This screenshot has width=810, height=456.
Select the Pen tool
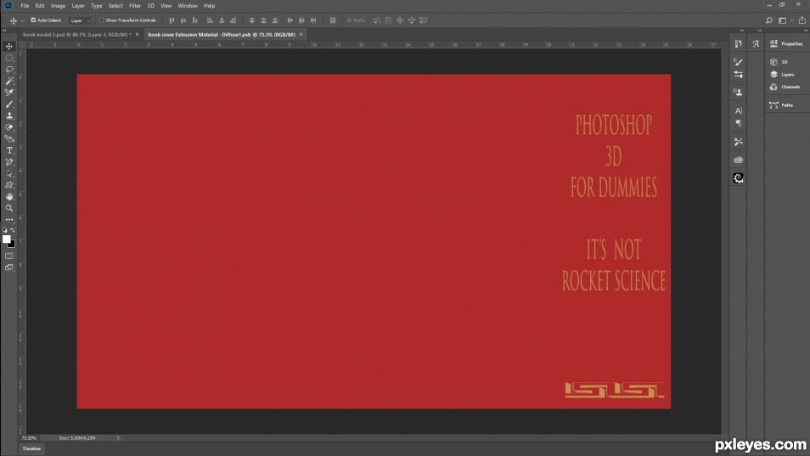tap(9, 162)
